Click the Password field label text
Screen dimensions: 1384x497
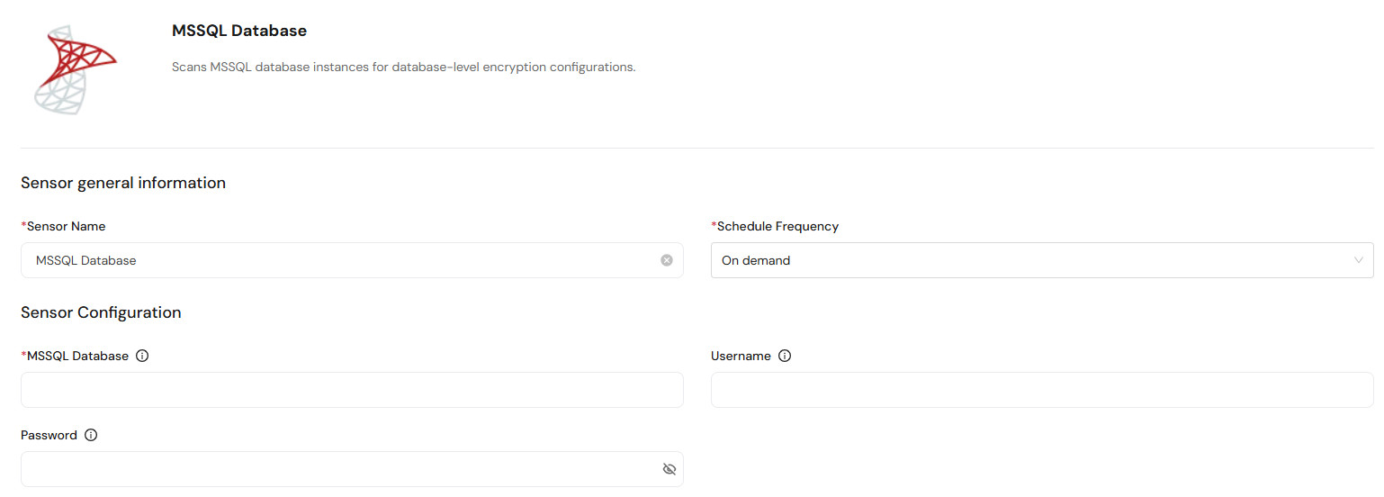49,435
